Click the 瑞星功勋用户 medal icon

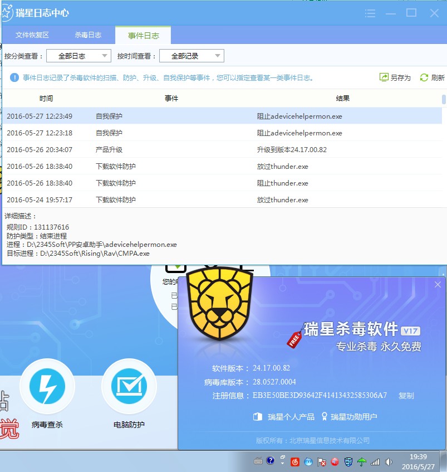pos(325,416)
